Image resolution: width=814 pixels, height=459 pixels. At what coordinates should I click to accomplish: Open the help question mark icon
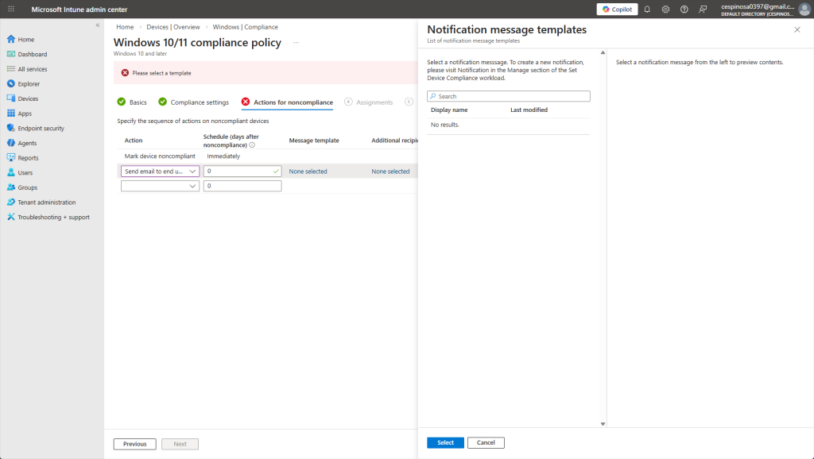[x=684, y=10]
